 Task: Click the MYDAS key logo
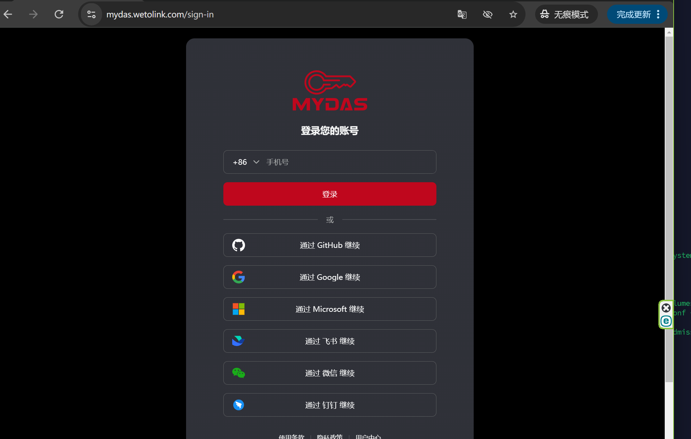(x=330, y=91)
